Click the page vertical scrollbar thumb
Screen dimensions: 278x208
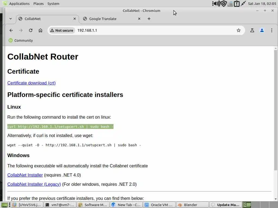[x=276, y=110]
